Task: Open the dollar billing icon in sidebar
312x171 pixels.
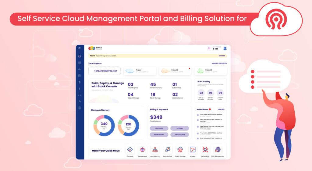Action: (x=80, y=82)
